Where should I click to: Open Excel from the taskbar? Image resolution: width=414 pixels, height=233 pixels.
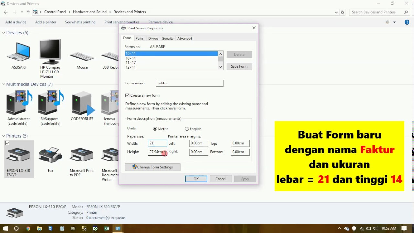pos(107,228)
